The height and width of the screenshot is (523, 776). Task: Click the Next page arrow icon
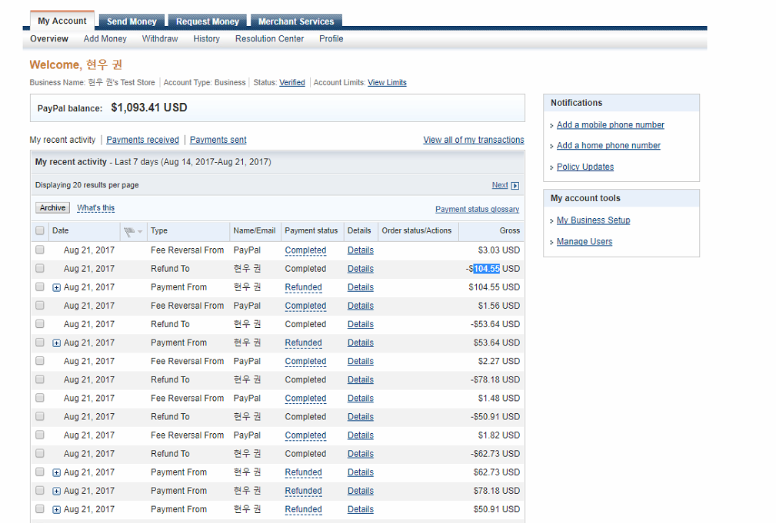[515, 186]
